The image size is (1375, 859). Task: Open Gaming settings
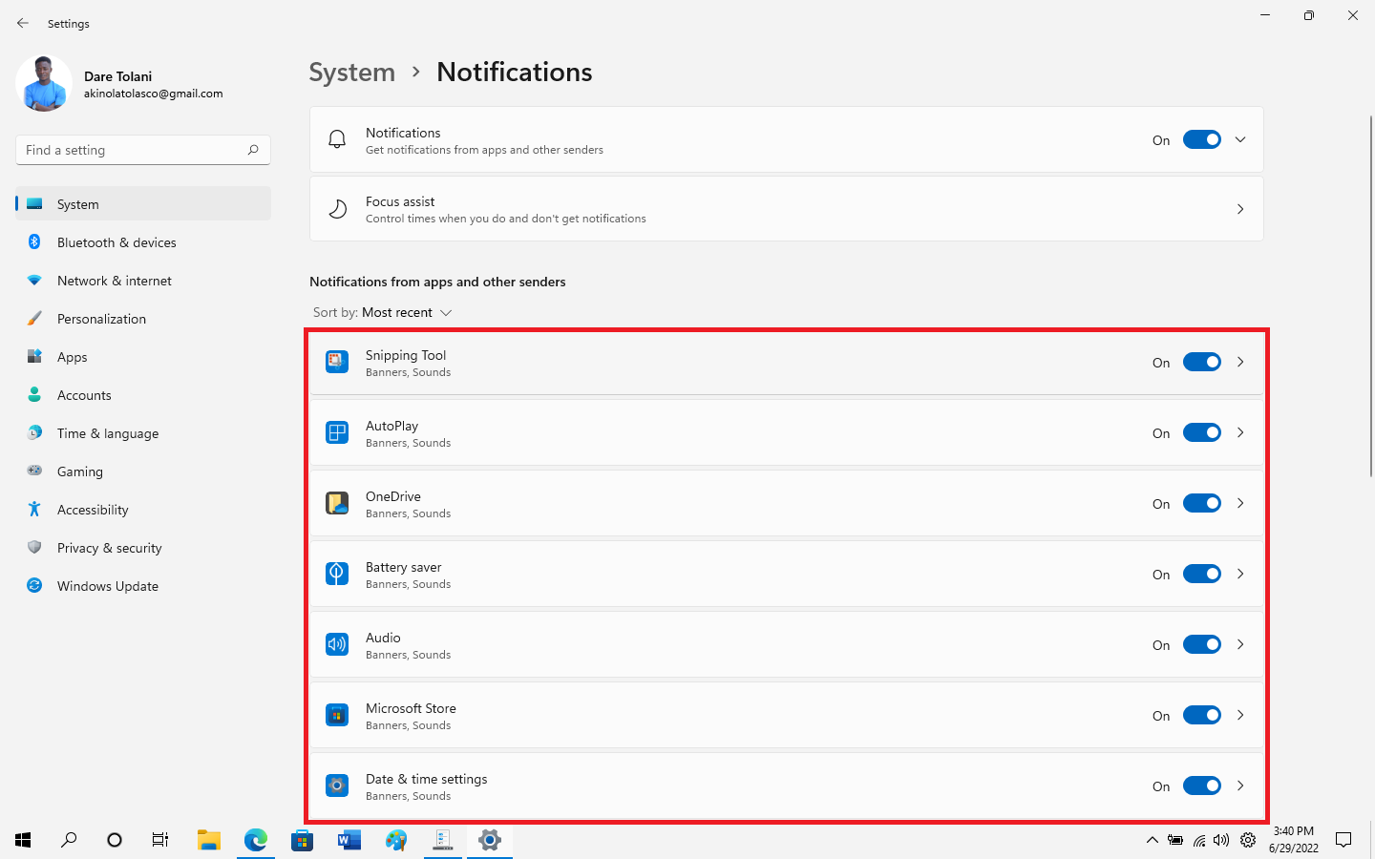[143, 471]
